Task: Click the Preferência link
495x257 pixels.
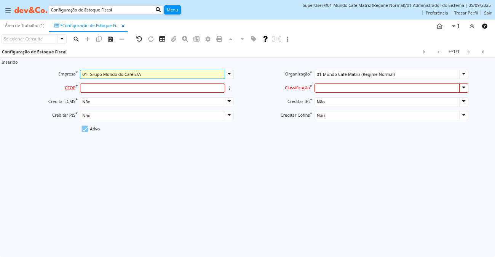Action: [x=437, y=13]
